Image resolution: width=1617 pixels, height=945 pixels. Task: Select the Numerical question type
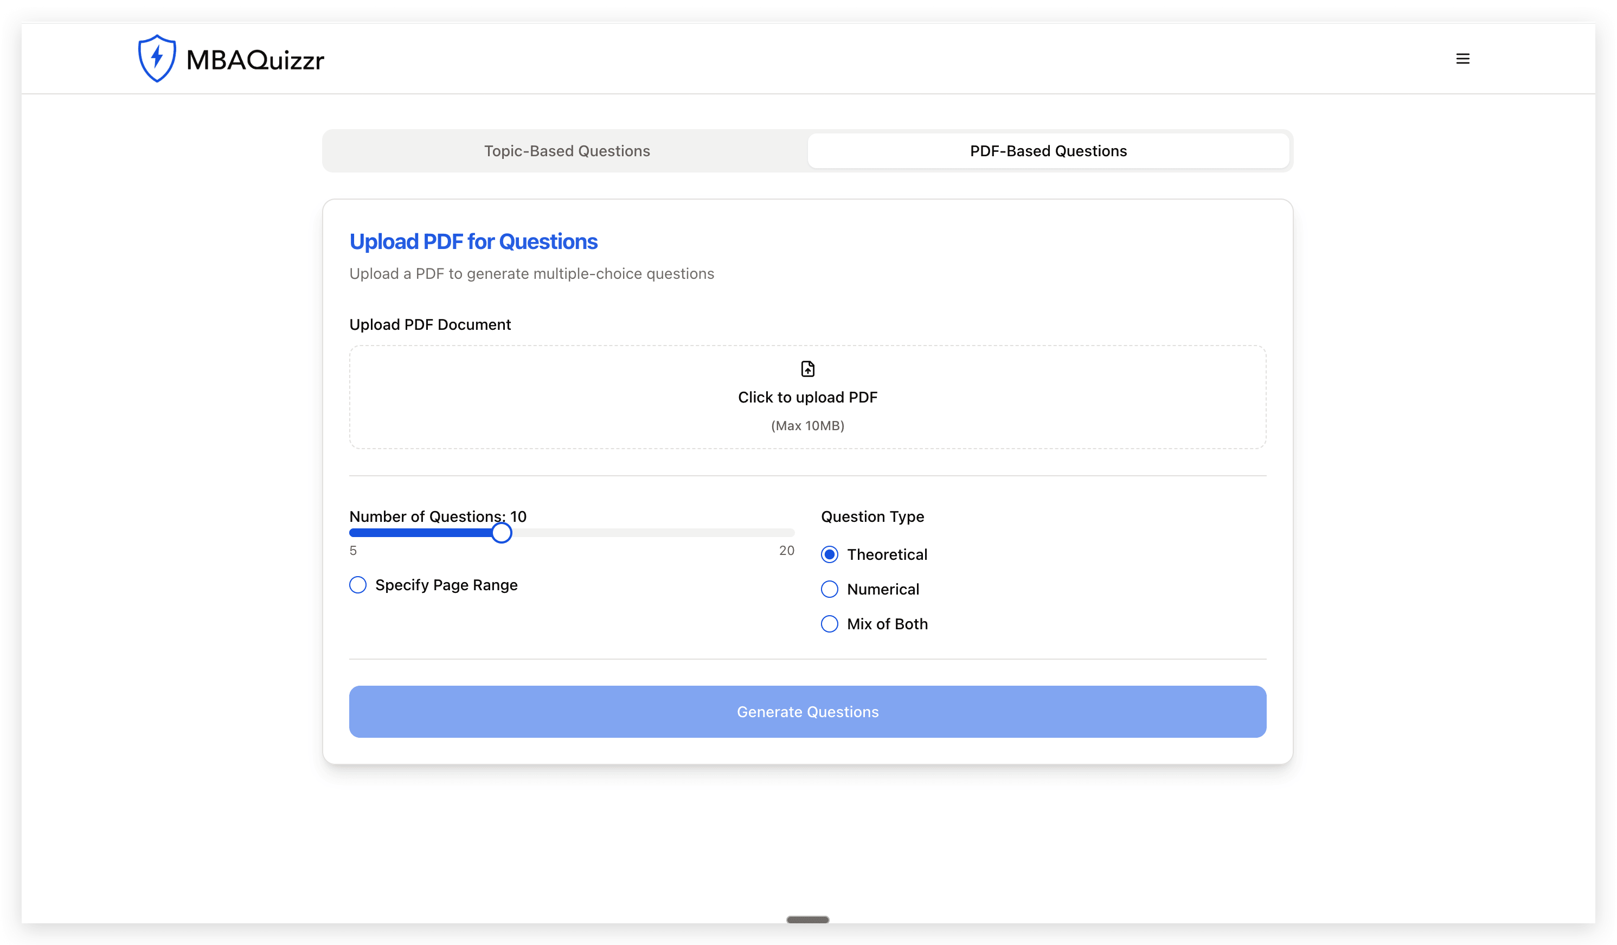click(x=829, y=589)
